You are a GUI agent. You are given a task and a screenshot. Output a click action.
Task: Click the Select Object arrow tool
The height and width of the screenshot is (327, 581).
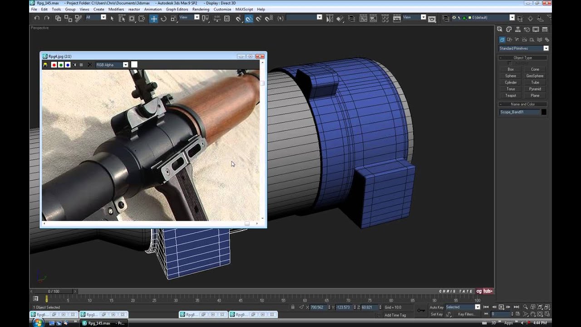coord(112,18)
